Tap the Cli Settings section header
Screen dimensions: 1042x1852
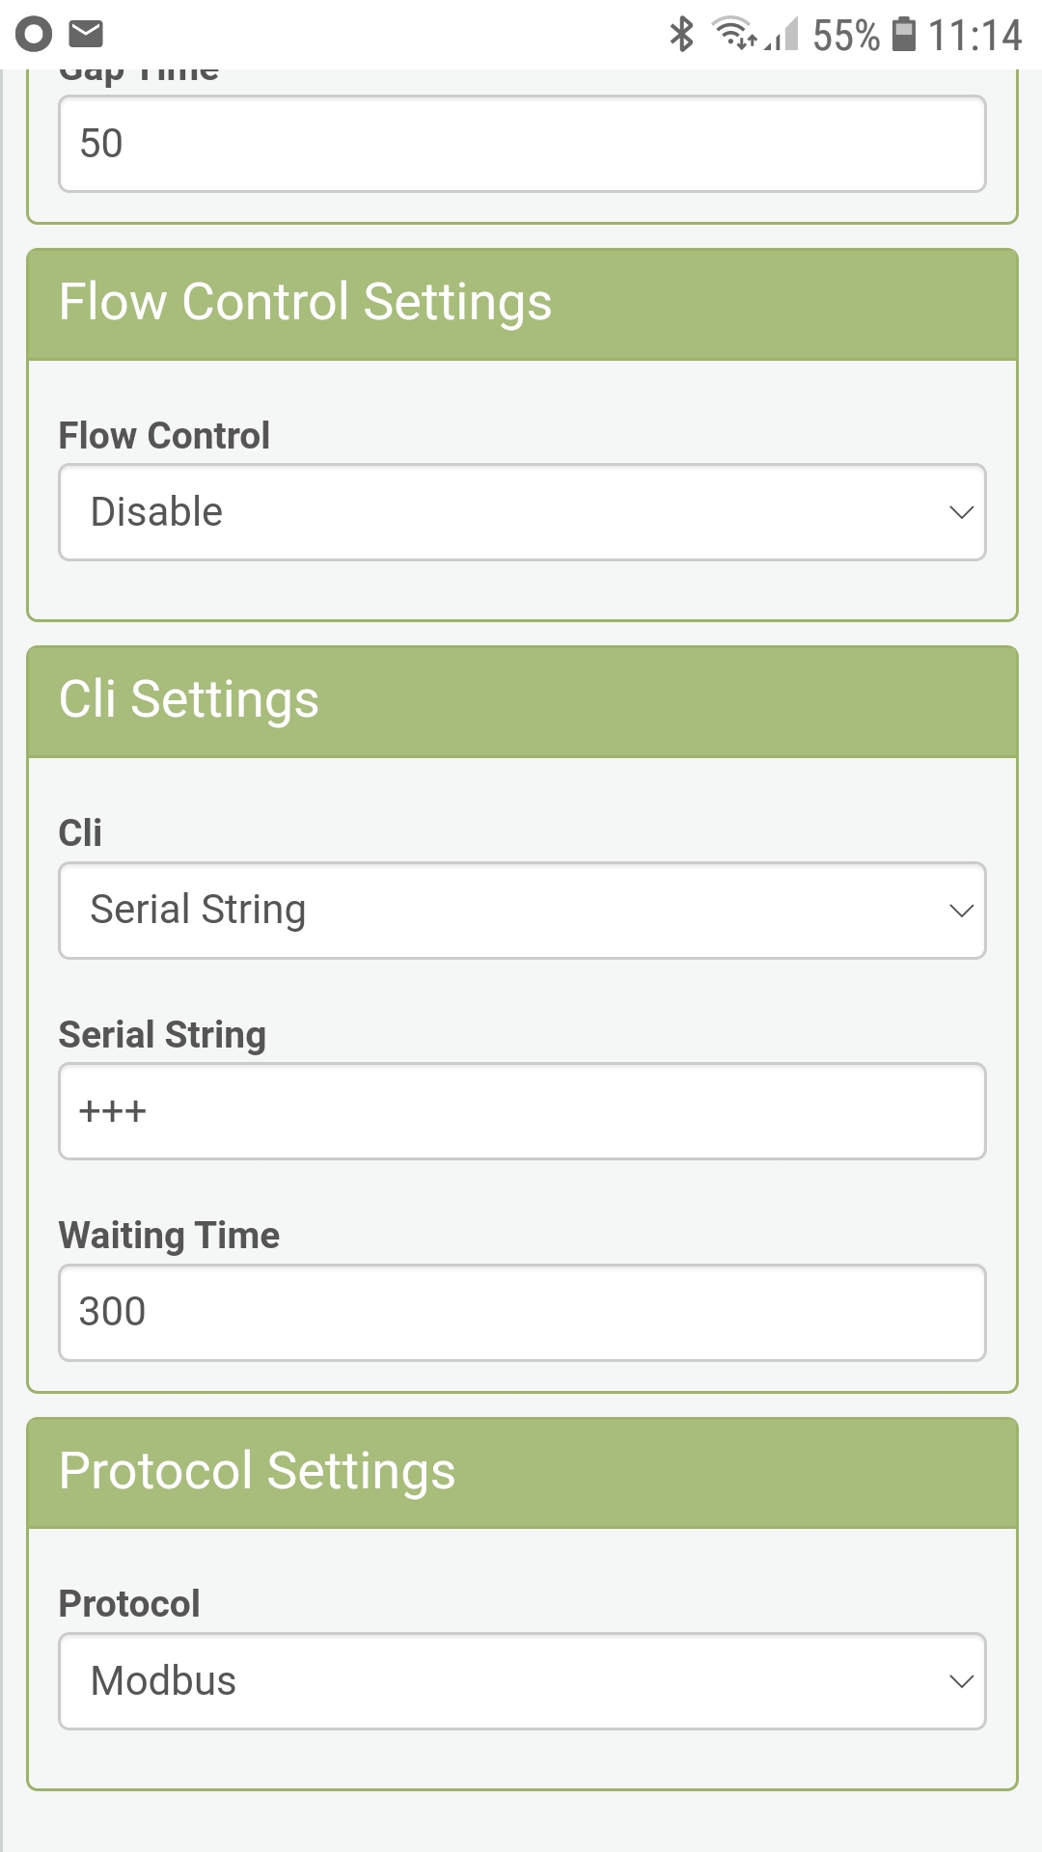click(x=521, y=700)
